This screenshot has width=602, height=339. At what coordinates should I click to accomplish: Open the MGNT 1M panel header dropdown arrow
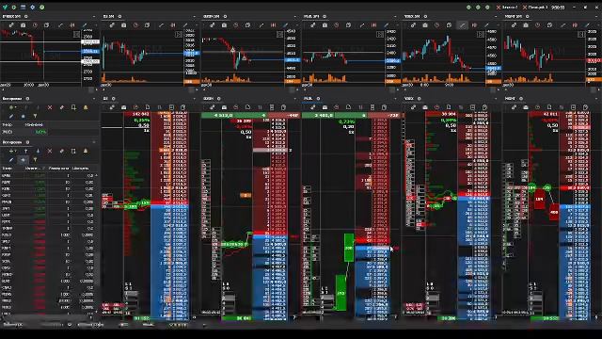(x=597, y=17)
